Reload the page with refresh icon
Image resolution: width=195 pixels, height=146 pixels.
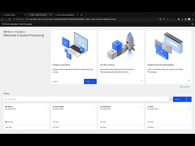pyautogui.click(x=9, y=19)
